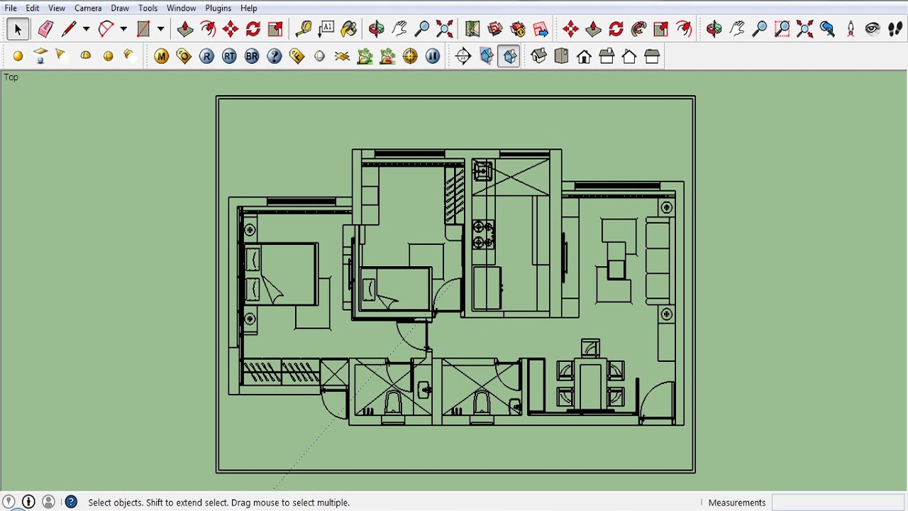This screenshot has height=511, width=908.
Task: Activate the Follow Me tool
Action: pos(638,29)
